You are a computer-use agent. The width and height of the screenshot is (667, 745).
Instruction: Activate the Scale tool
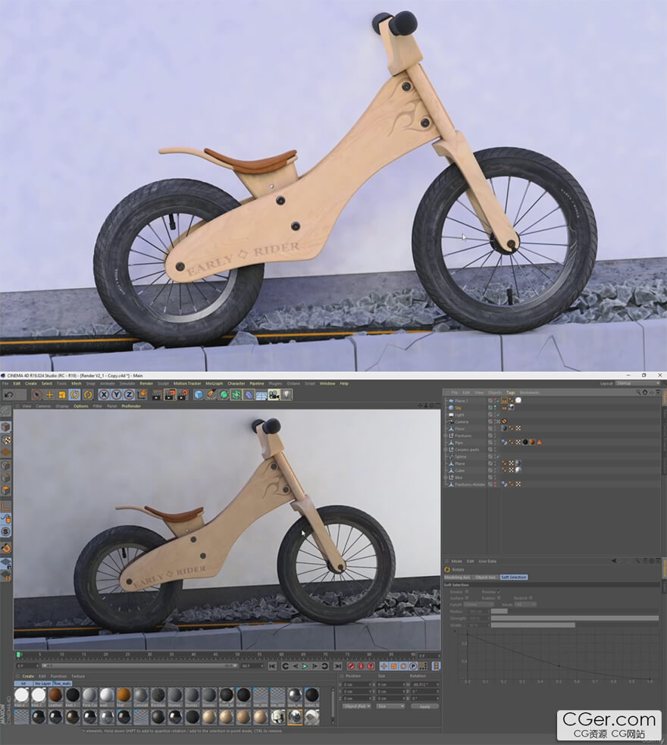[x=61, y=395]
